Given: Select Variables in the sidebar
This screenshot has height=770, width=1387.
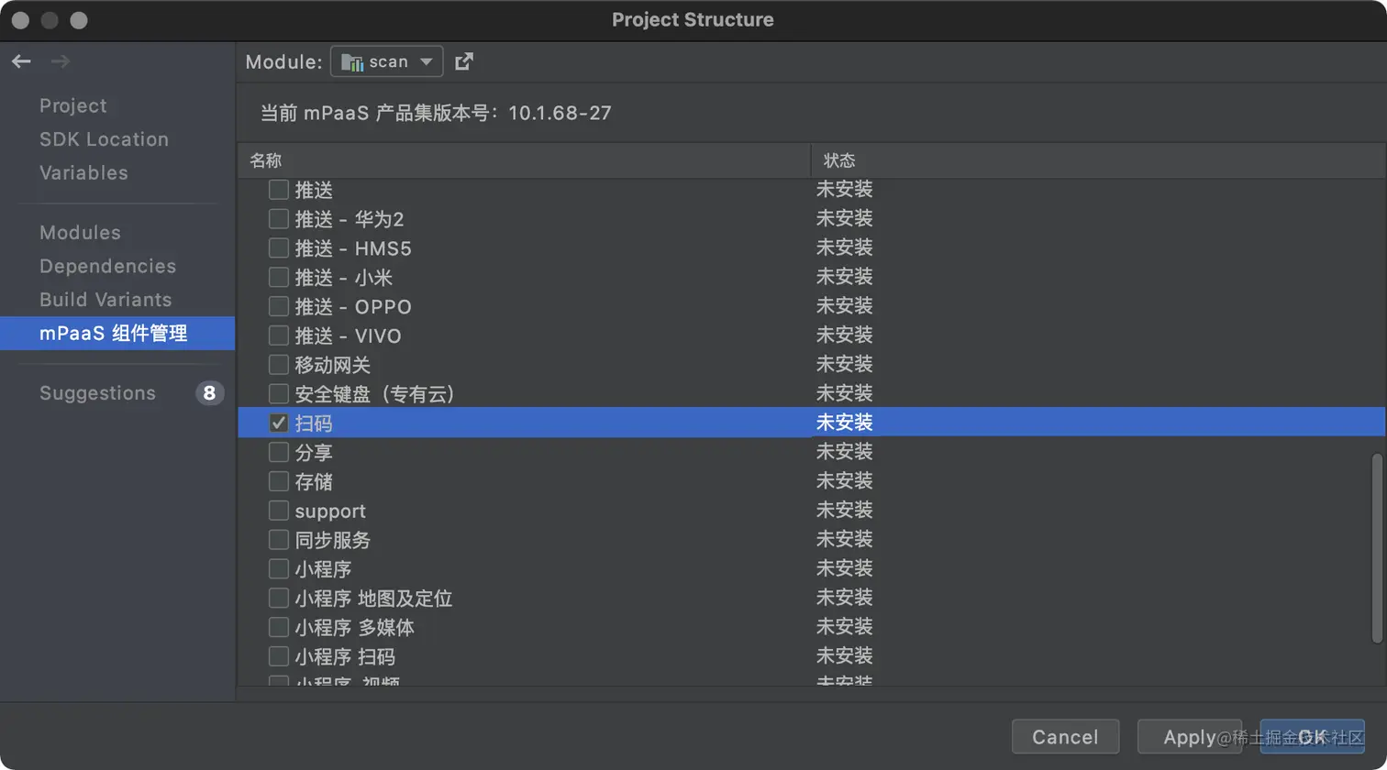Looking at the screenshot, I should 83,172.
